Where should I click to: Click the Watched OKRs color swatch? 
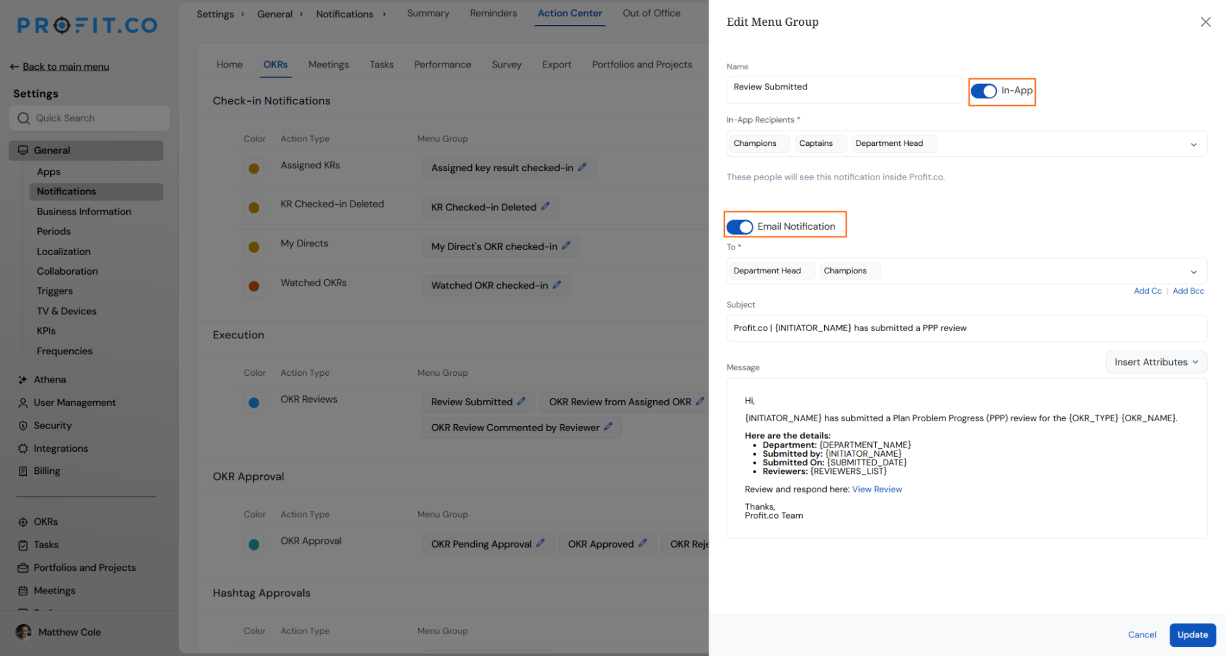(254, 286)
